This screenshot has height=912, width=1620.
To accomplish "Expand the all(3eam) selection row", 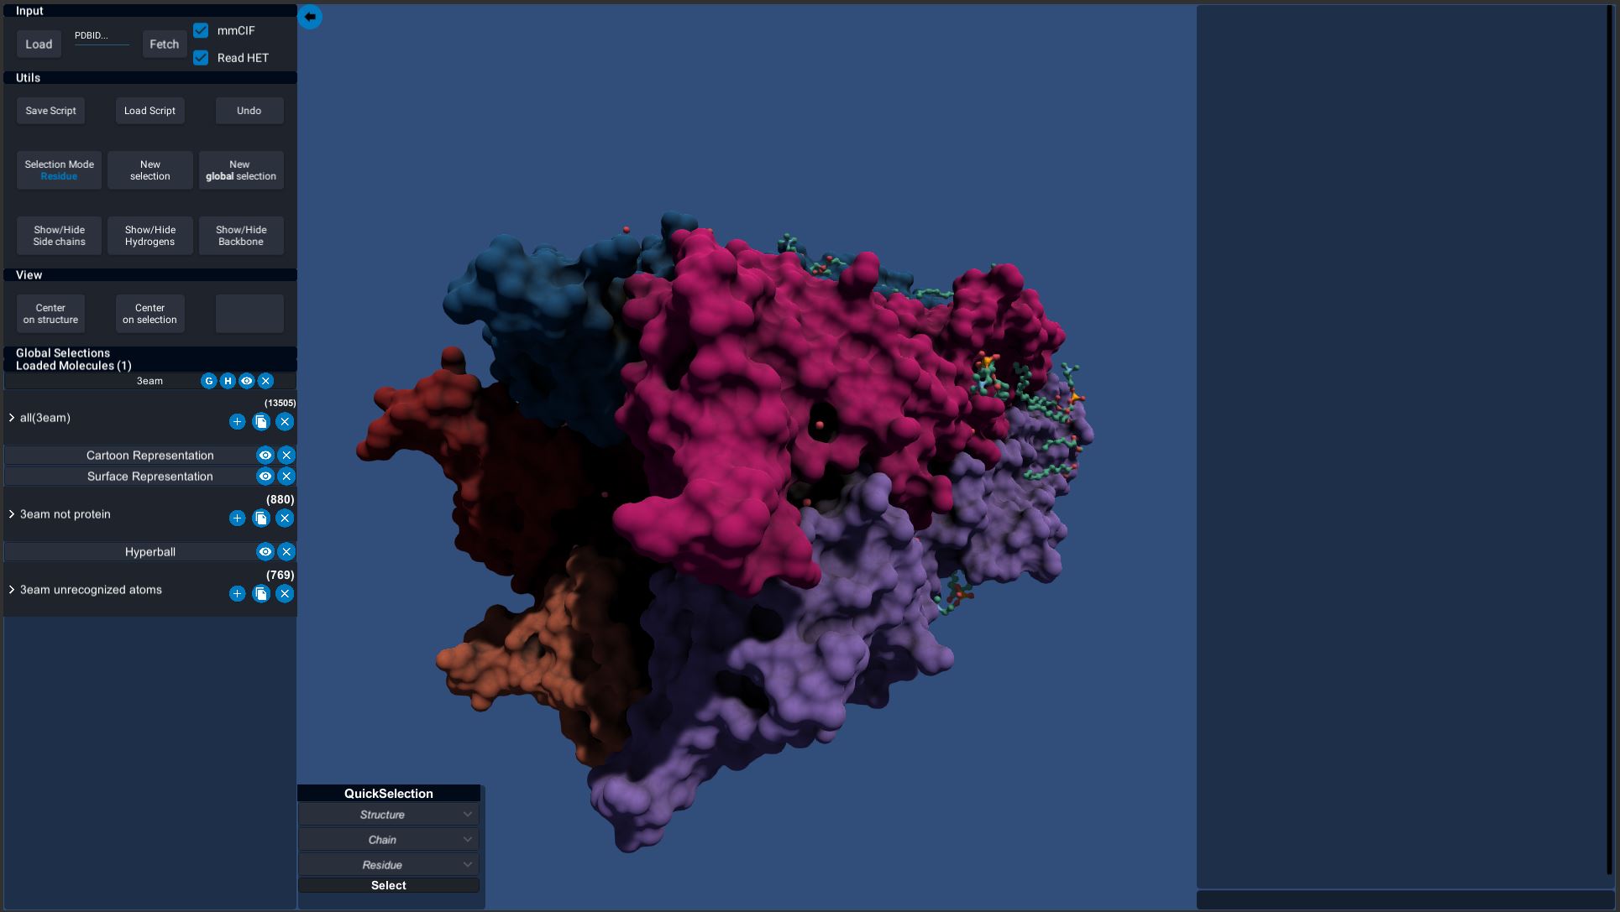I will click(x=12, y=418).
